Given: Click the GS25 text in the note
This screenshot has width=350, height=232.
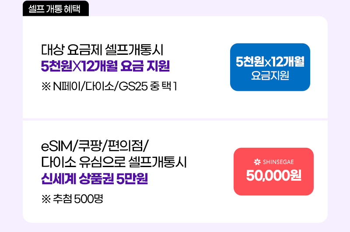Looking at the screenshot, I should 133,86.
